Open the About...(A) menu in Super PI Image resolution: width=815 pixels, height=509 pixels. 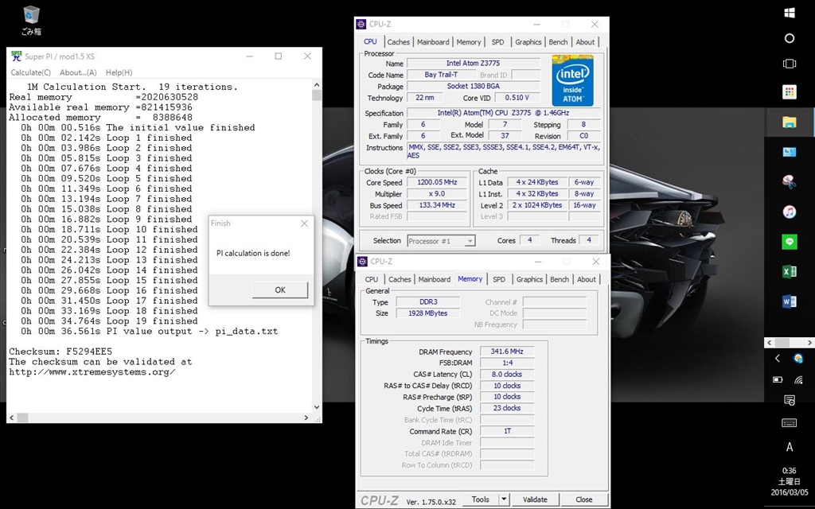coord(78,72)
